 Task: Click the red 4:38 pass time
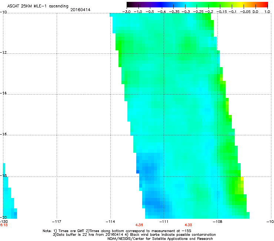[x=139, y=225]
